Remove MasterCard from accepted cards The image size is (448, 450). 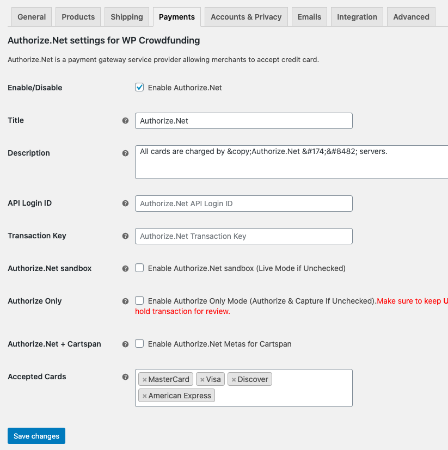pyautogui.click(x=145, y=380)
